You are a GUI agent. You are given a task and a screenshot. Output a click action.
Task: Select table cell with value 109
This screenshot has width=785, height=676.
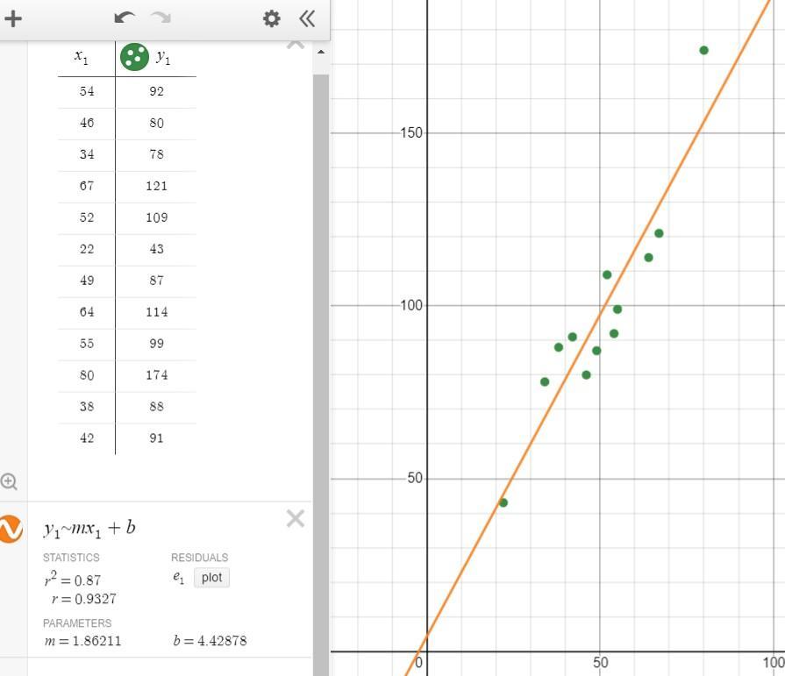tap(156, 217)
